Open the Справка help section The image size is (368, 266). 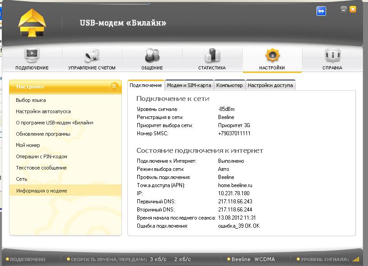click(x=332, y=59)
